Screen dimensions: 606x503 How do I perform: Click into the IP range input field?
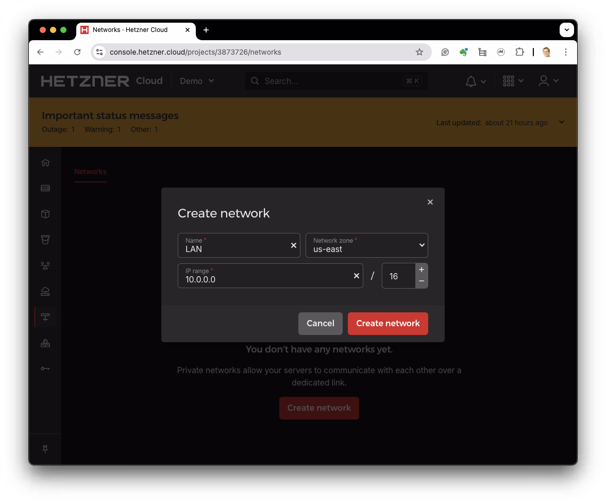pos(263,279)
